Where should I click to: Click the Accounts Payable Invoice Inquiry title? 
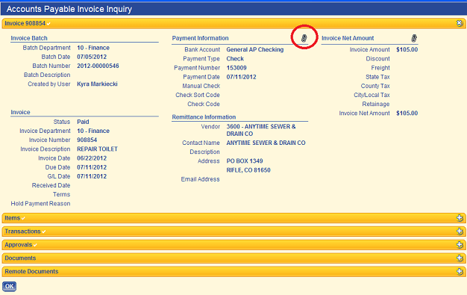[x=69, y=9]
